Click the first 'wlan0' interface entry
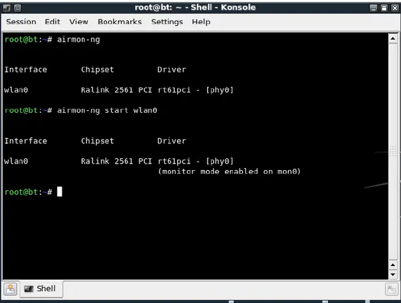The width and height of the screenshot is (401, 303). (16, 90)
